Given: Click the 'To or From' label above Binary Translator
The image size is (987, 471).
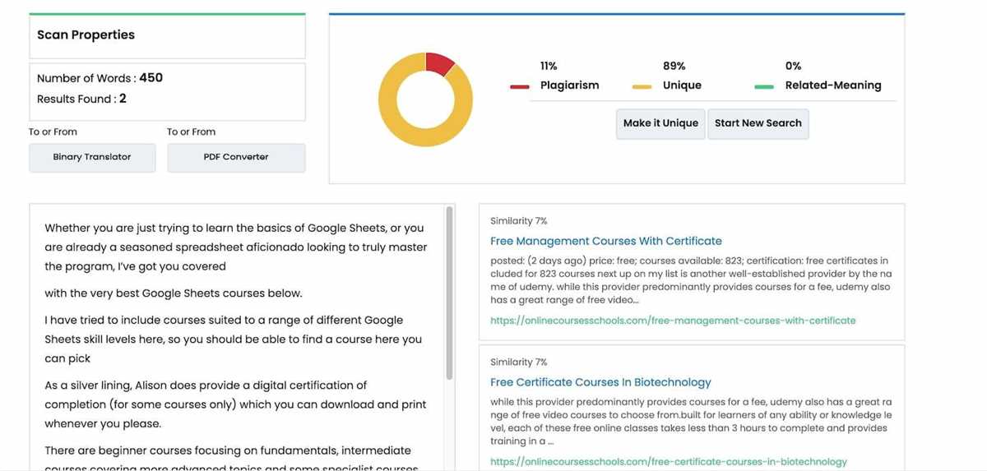Looking at the screenshot, I should point(53,132).
